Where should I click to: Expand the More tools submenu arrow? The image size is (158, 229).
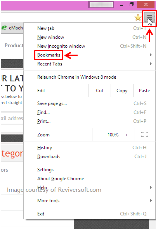(x=151, y=201)
